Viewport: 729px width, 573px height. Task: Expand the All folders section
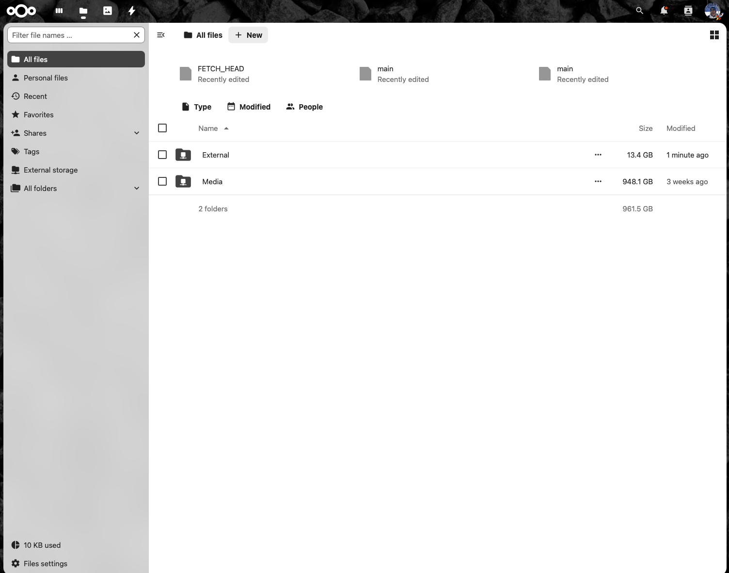click(x=136, y=188)
